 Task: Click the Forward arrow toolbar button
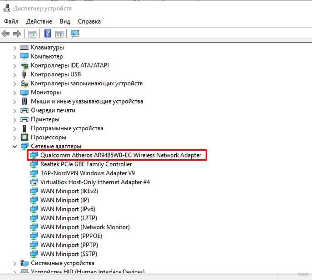(17, 34)
